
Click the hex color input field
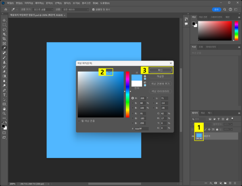(x=141, y=129)
